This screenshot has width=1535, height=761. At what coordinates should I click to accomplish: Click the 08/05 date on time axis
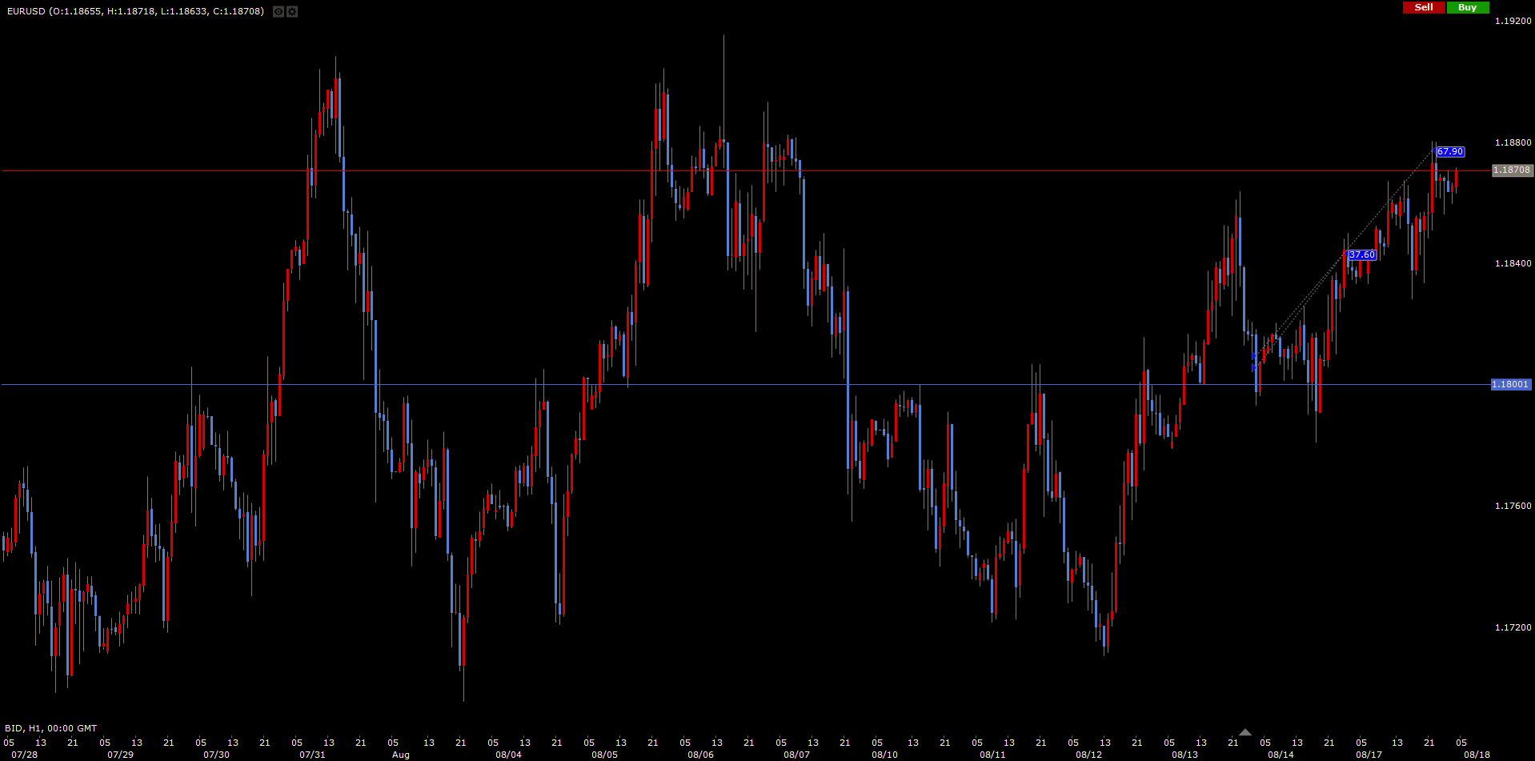pyautogui.click(x=604, y=755)
